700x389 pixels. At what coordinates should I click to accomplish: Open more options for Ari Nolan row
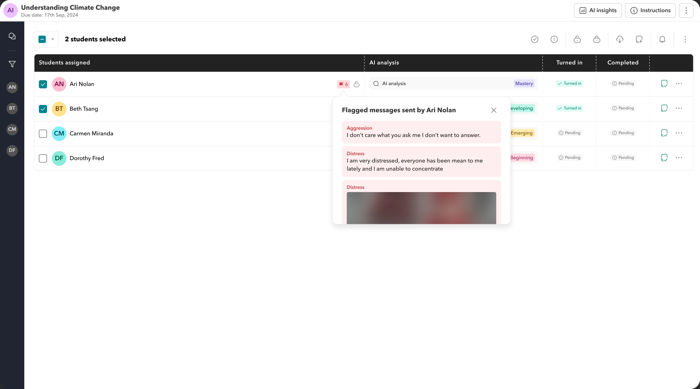[679, 84]
